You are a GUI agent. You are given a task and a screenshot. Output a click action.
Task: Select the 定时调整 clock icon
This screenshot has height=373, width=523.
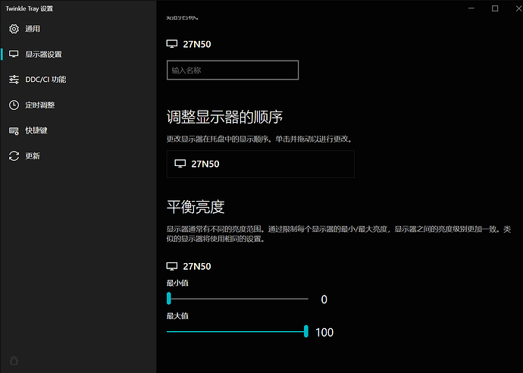point(14,105)
